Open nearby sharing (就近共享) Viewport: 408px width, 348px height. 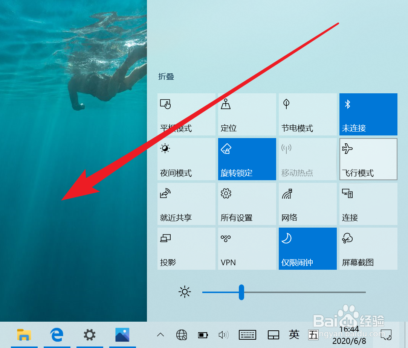(x=186, y=204)
